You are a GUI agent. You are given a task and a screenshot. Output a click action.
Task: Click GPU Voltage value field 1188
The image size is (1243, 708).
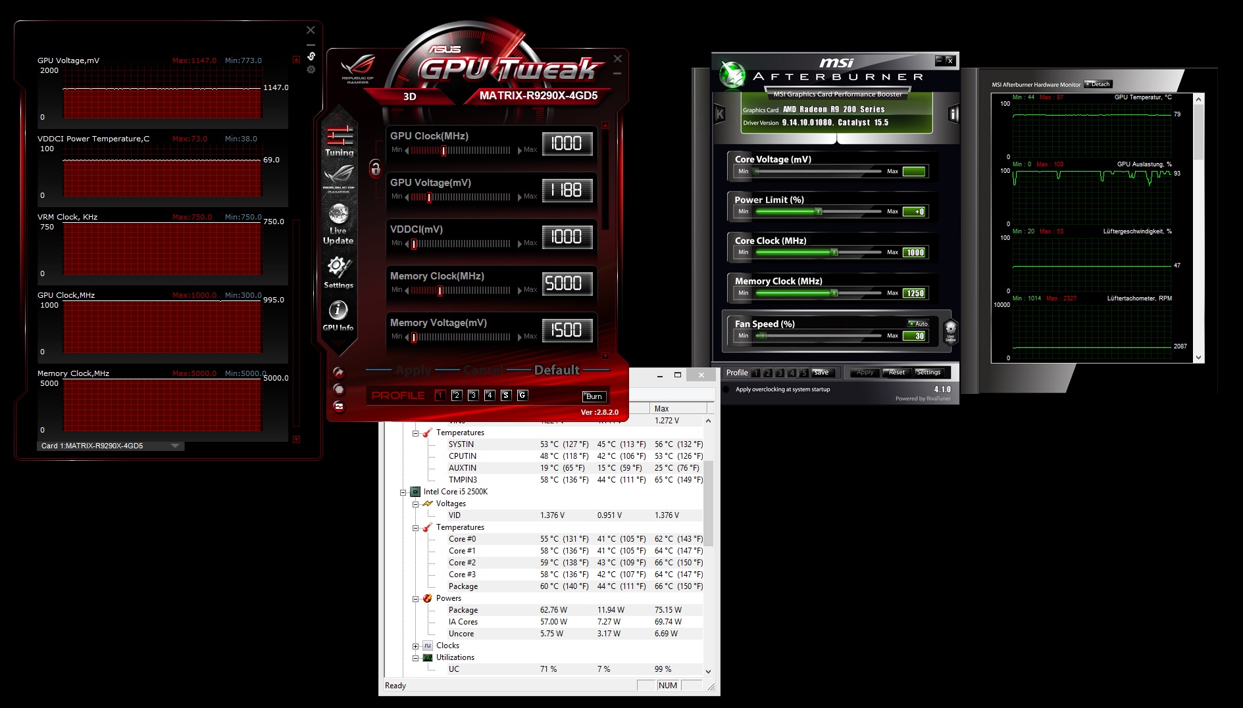pyautogui.click(x=567, y=191)
